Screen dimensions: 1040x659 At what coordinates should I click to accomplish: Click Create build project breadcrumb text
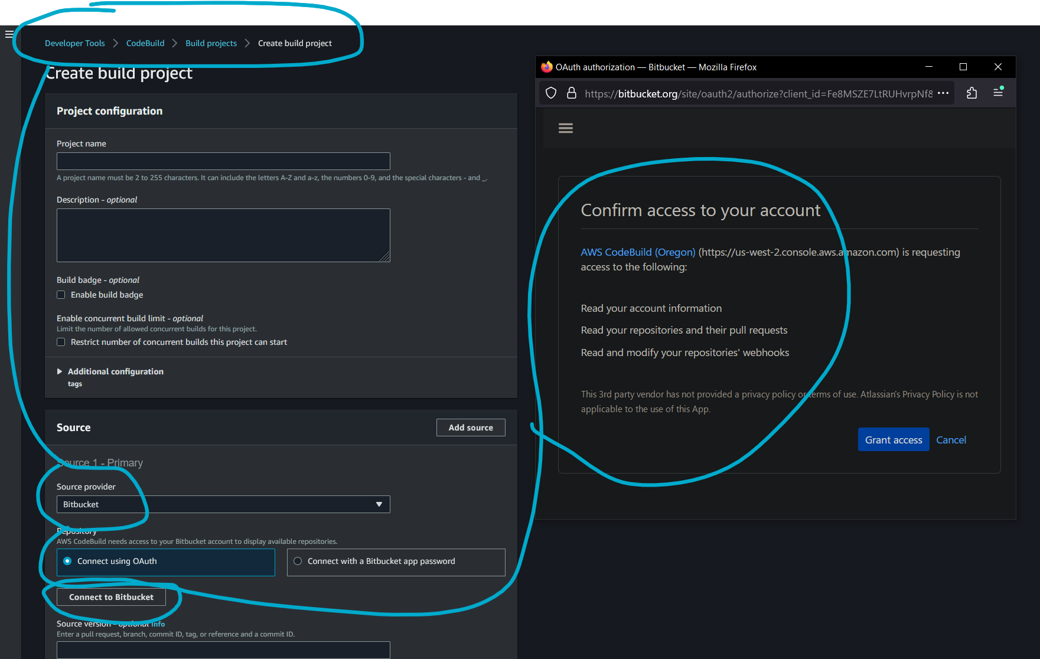pos(295,43)
